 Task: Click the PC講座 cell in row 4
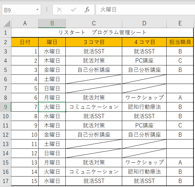pyautogui.click(x=144, y=61)
